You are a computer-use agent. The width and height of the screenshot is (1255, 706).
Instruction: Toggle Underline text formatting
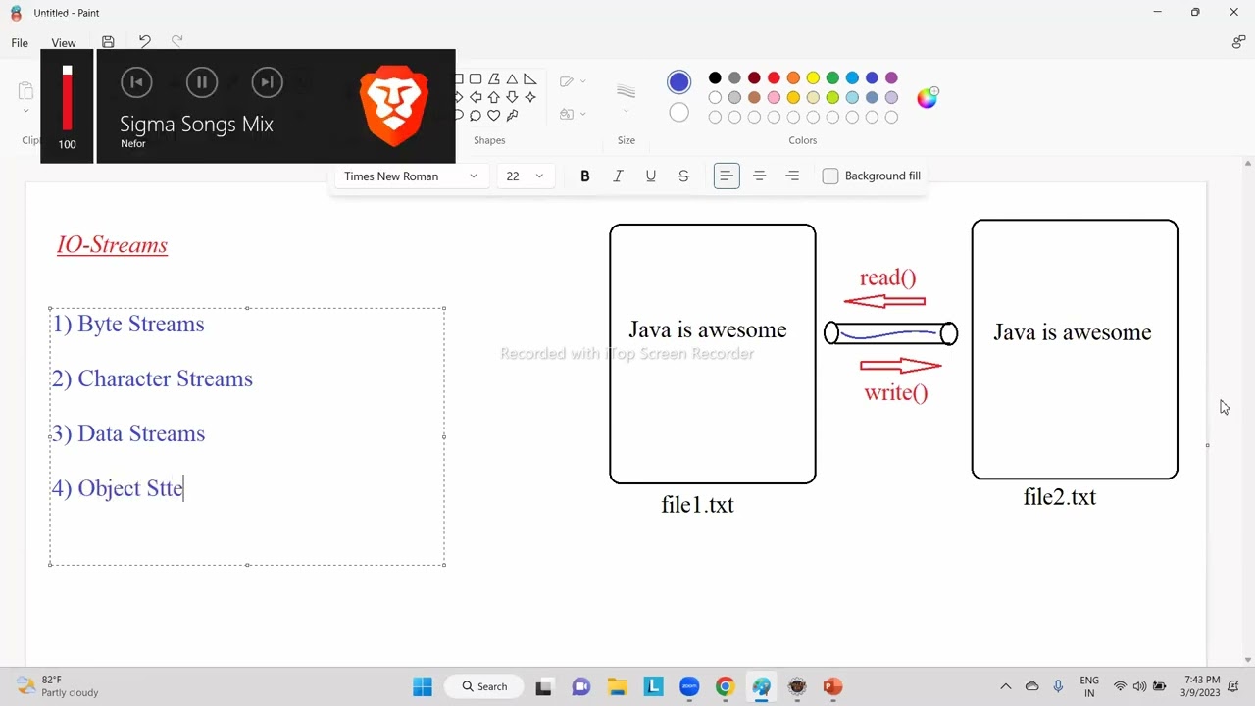click(x=651, y=176)
